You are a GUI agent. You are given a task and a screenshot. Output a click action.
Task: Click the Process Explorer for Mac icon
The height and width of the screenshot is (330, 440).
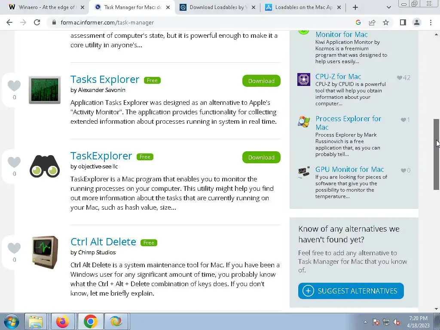pos(304,121)
